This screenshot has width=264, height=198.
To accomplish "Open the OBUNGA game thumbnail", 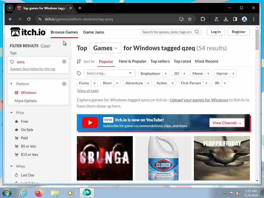I will [x=105, y=158].
